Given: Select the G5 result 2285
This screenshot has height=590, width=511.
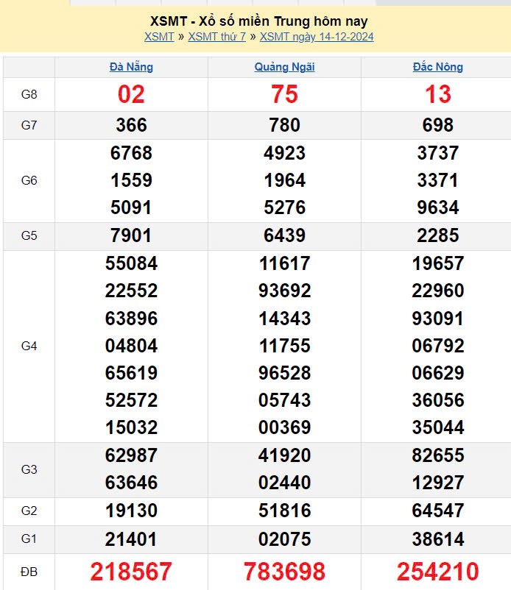Looking at the screenshot, I should [437, 236].
